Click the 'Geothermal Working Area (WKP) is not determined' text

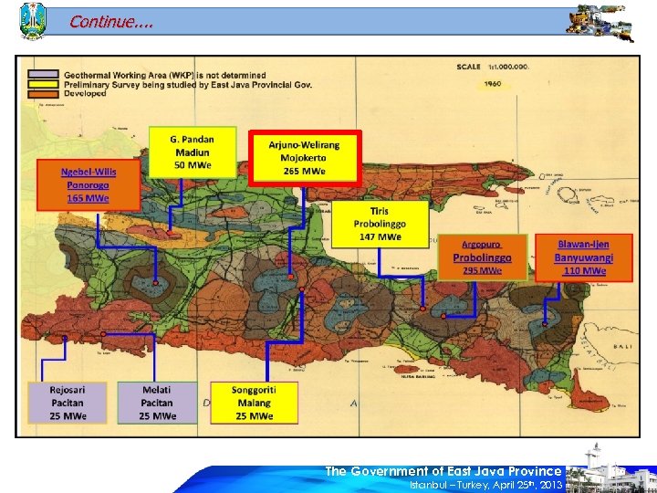(x=164, y=76)
